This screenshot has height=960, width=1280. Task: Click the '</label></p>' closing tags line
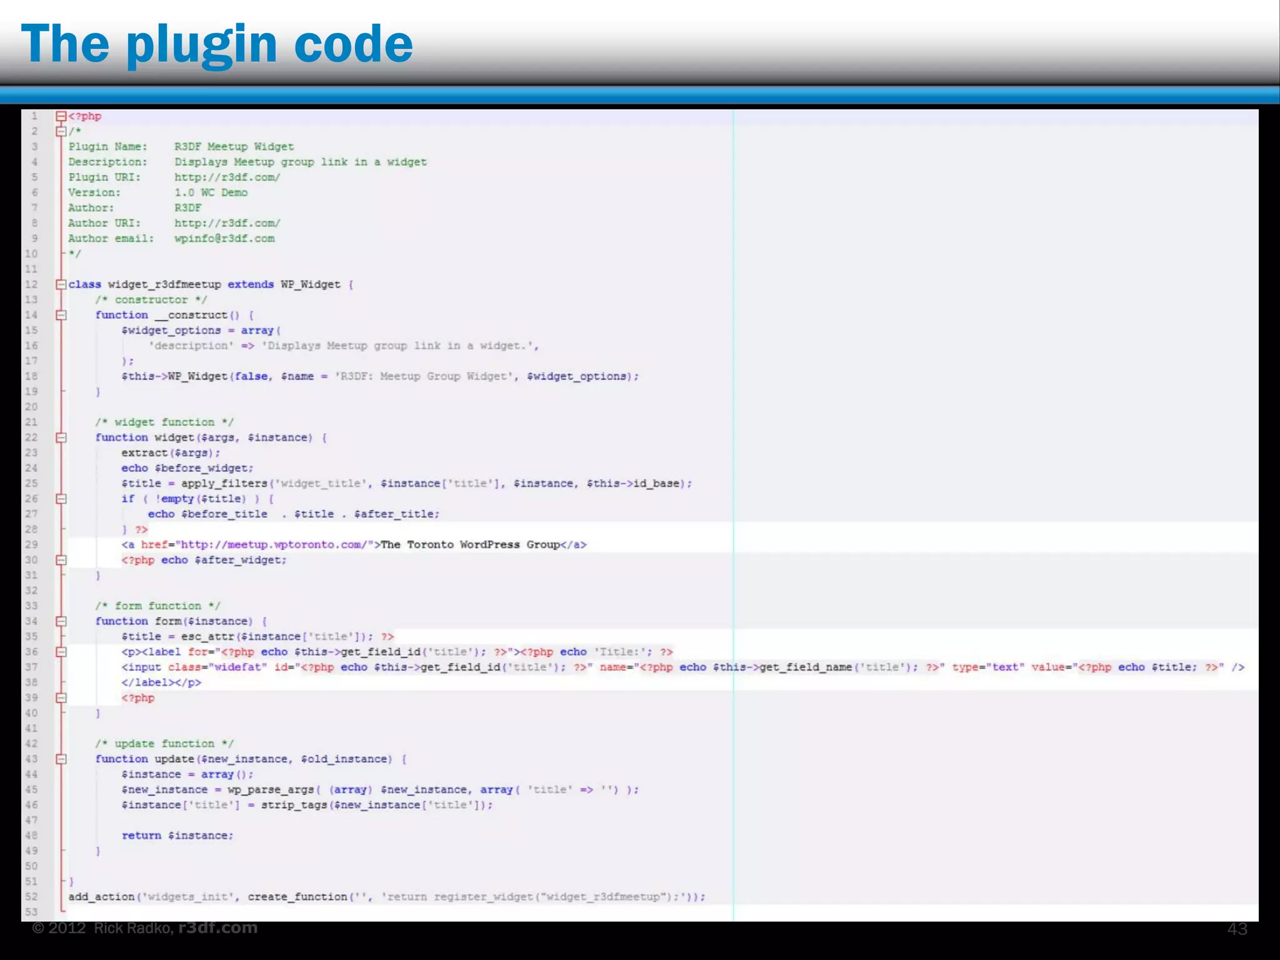point(161,682)
